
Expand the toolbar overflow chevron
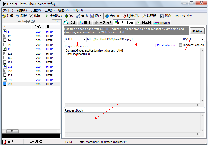[205, 14]
